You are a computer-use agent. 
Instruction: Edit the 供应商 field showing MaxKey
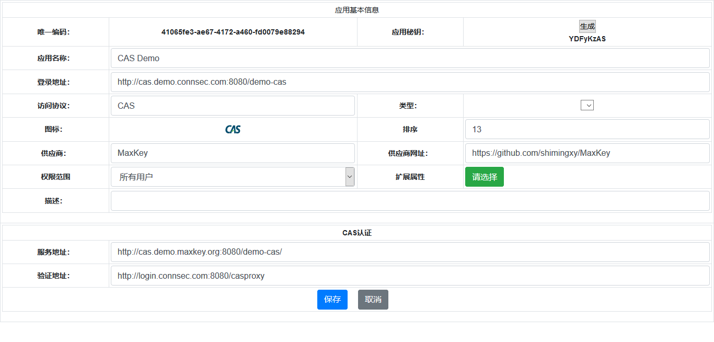[x=233, y=153]
